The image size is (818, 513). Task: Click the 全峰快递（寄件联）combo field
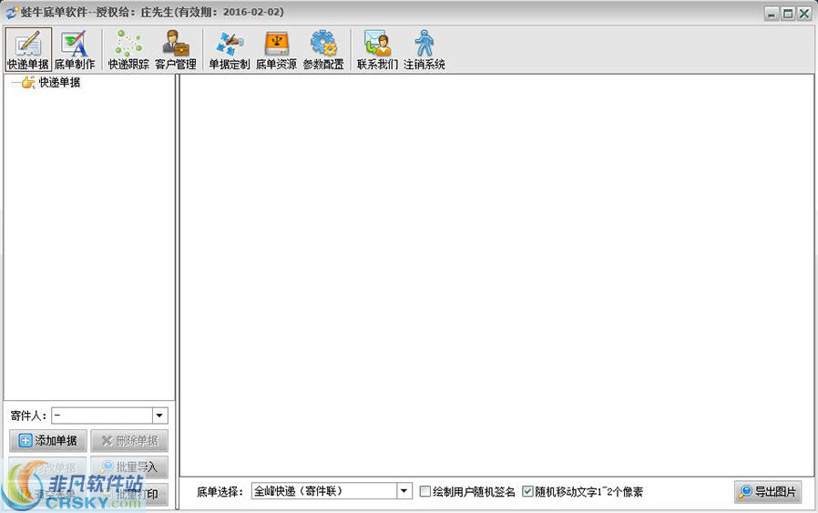tap(324, 491)
